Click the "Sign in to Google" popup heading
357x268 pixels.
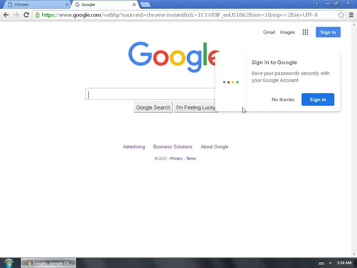[274, 62]
